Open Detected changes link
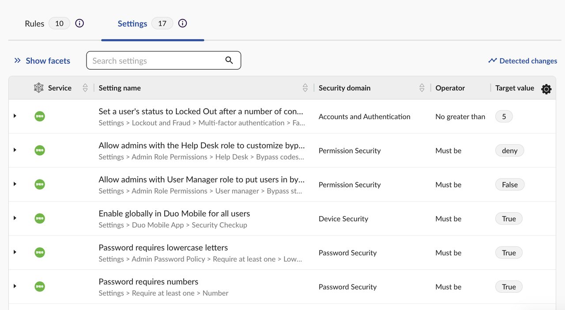The width and height of the screenshot is (565, 310). (528, 61)
